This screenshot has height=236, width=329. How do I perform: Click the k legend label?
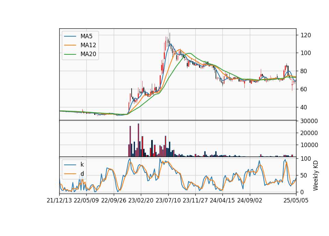point(82,165)
